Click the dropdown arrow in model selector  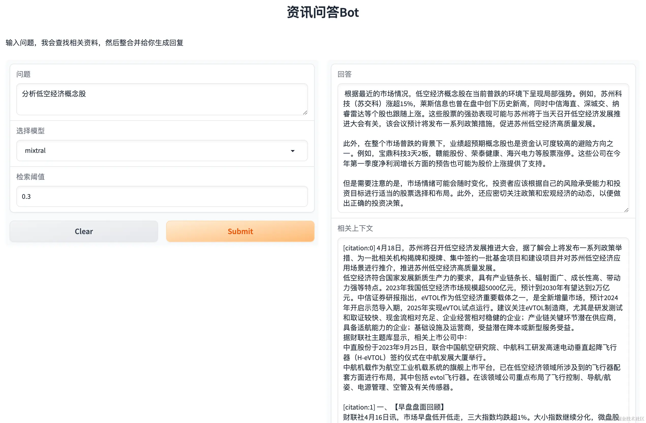[292, 151]
